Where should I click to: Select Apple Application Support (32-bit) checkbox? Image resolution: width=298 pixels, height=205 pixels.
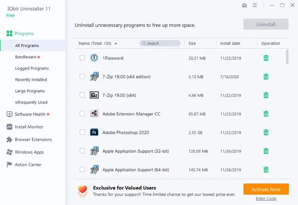coord(82,151)
